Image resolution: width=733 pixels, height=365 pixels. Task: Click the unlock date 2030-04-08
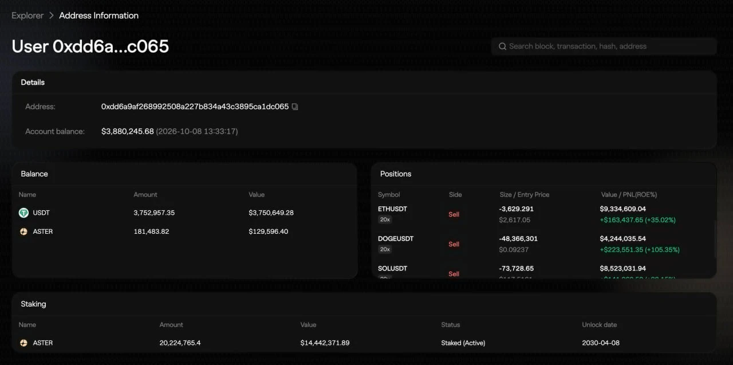pos(601,343)
